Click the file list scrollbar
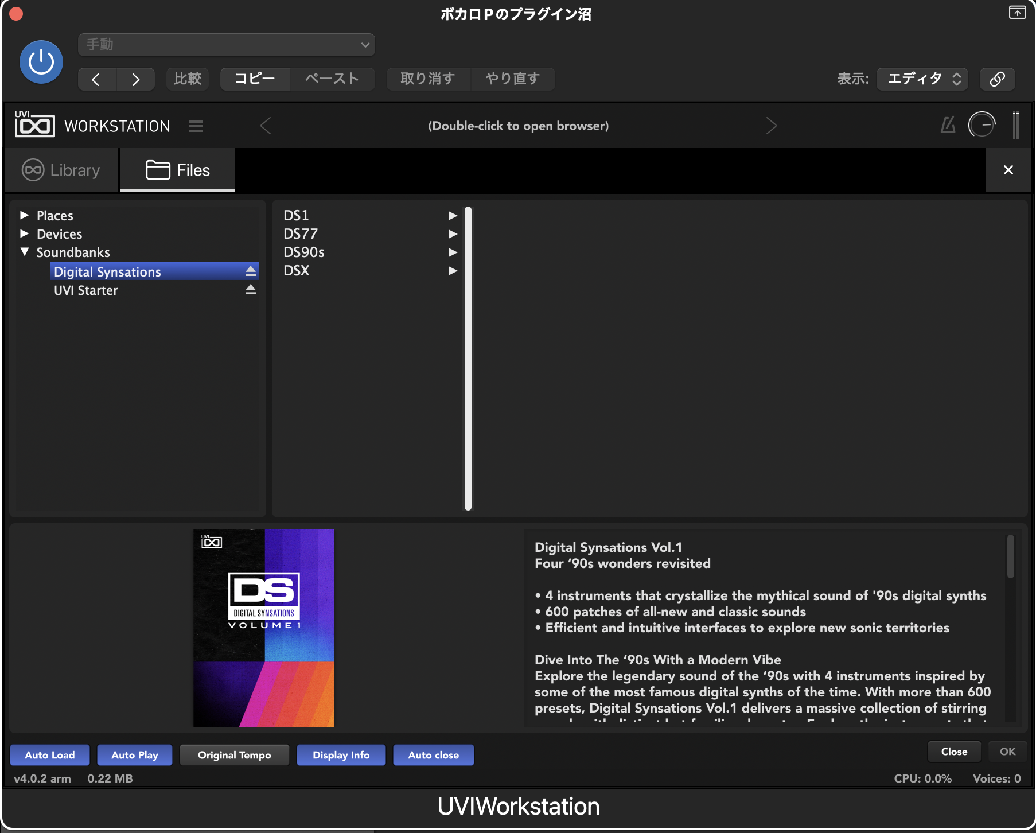The height and width of the screenshot is (833, 1036). point(468,359)
